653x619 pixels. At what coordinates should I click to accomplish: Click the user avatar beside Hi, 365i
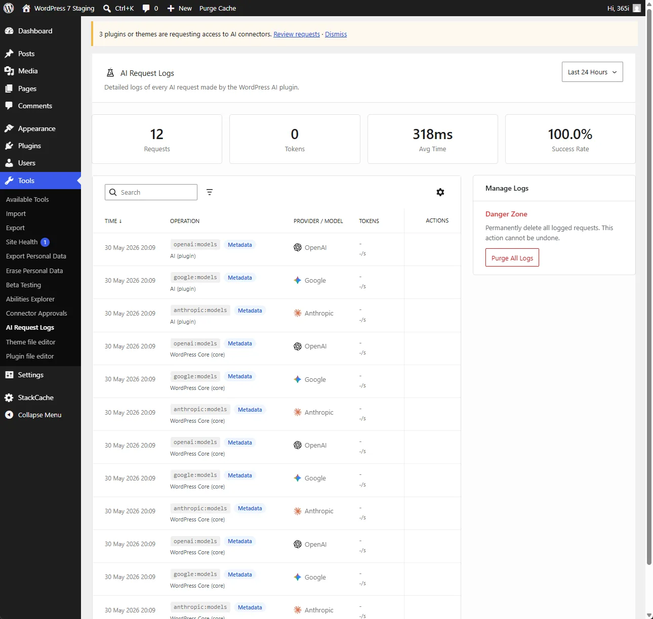[637, 8]
